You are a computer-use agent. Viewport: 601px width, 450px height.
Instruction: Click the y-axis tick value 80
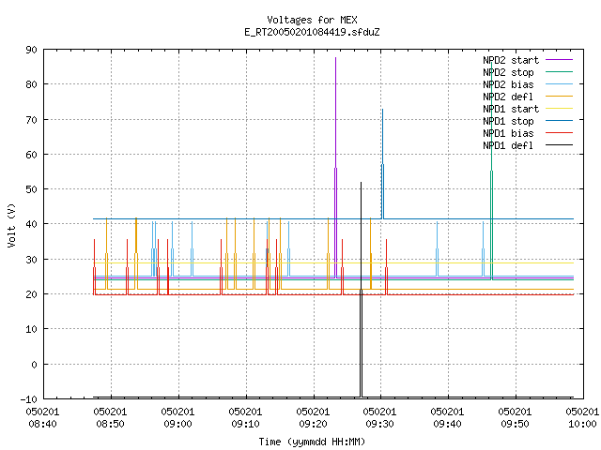tap(31, 84)
